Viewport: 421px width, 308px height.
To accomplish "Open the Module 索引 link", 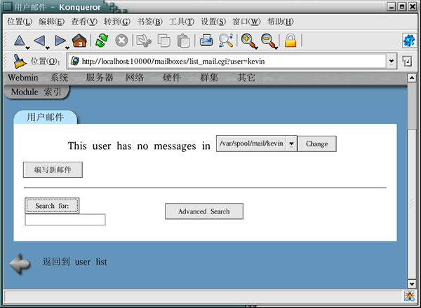I will tap(36, 92).
